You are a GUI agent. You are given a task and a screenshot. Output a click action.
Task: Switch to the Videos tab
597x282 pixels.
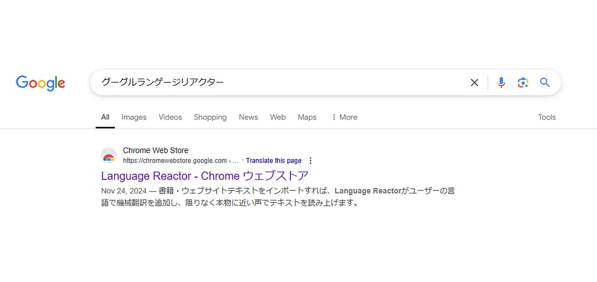pos(170,117)
